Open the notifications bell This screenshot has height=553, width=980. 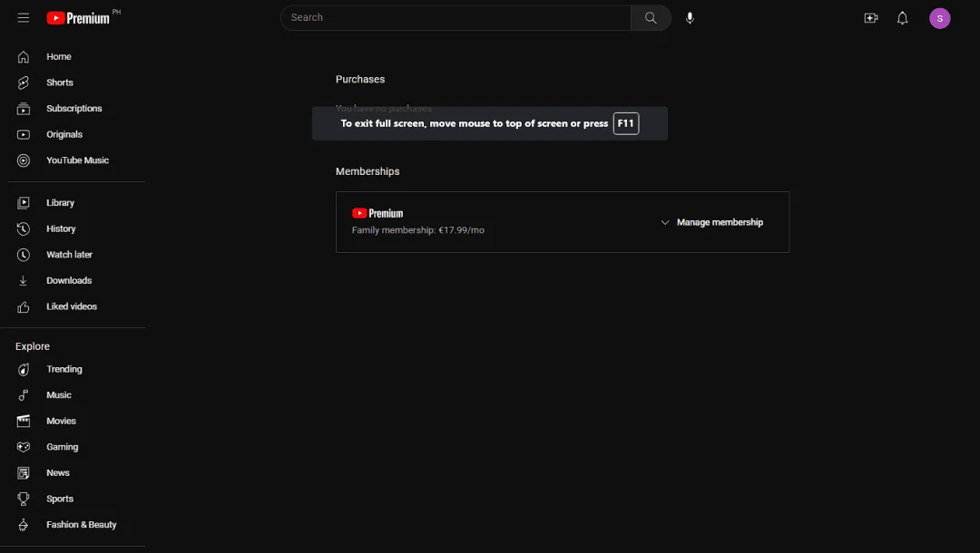point(903,18)
